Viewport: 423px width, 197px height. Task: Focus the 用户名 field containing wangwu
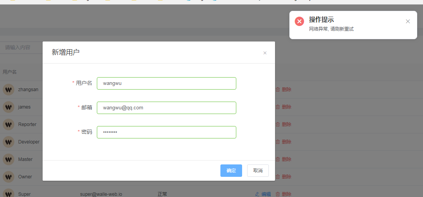click(167, 83)
